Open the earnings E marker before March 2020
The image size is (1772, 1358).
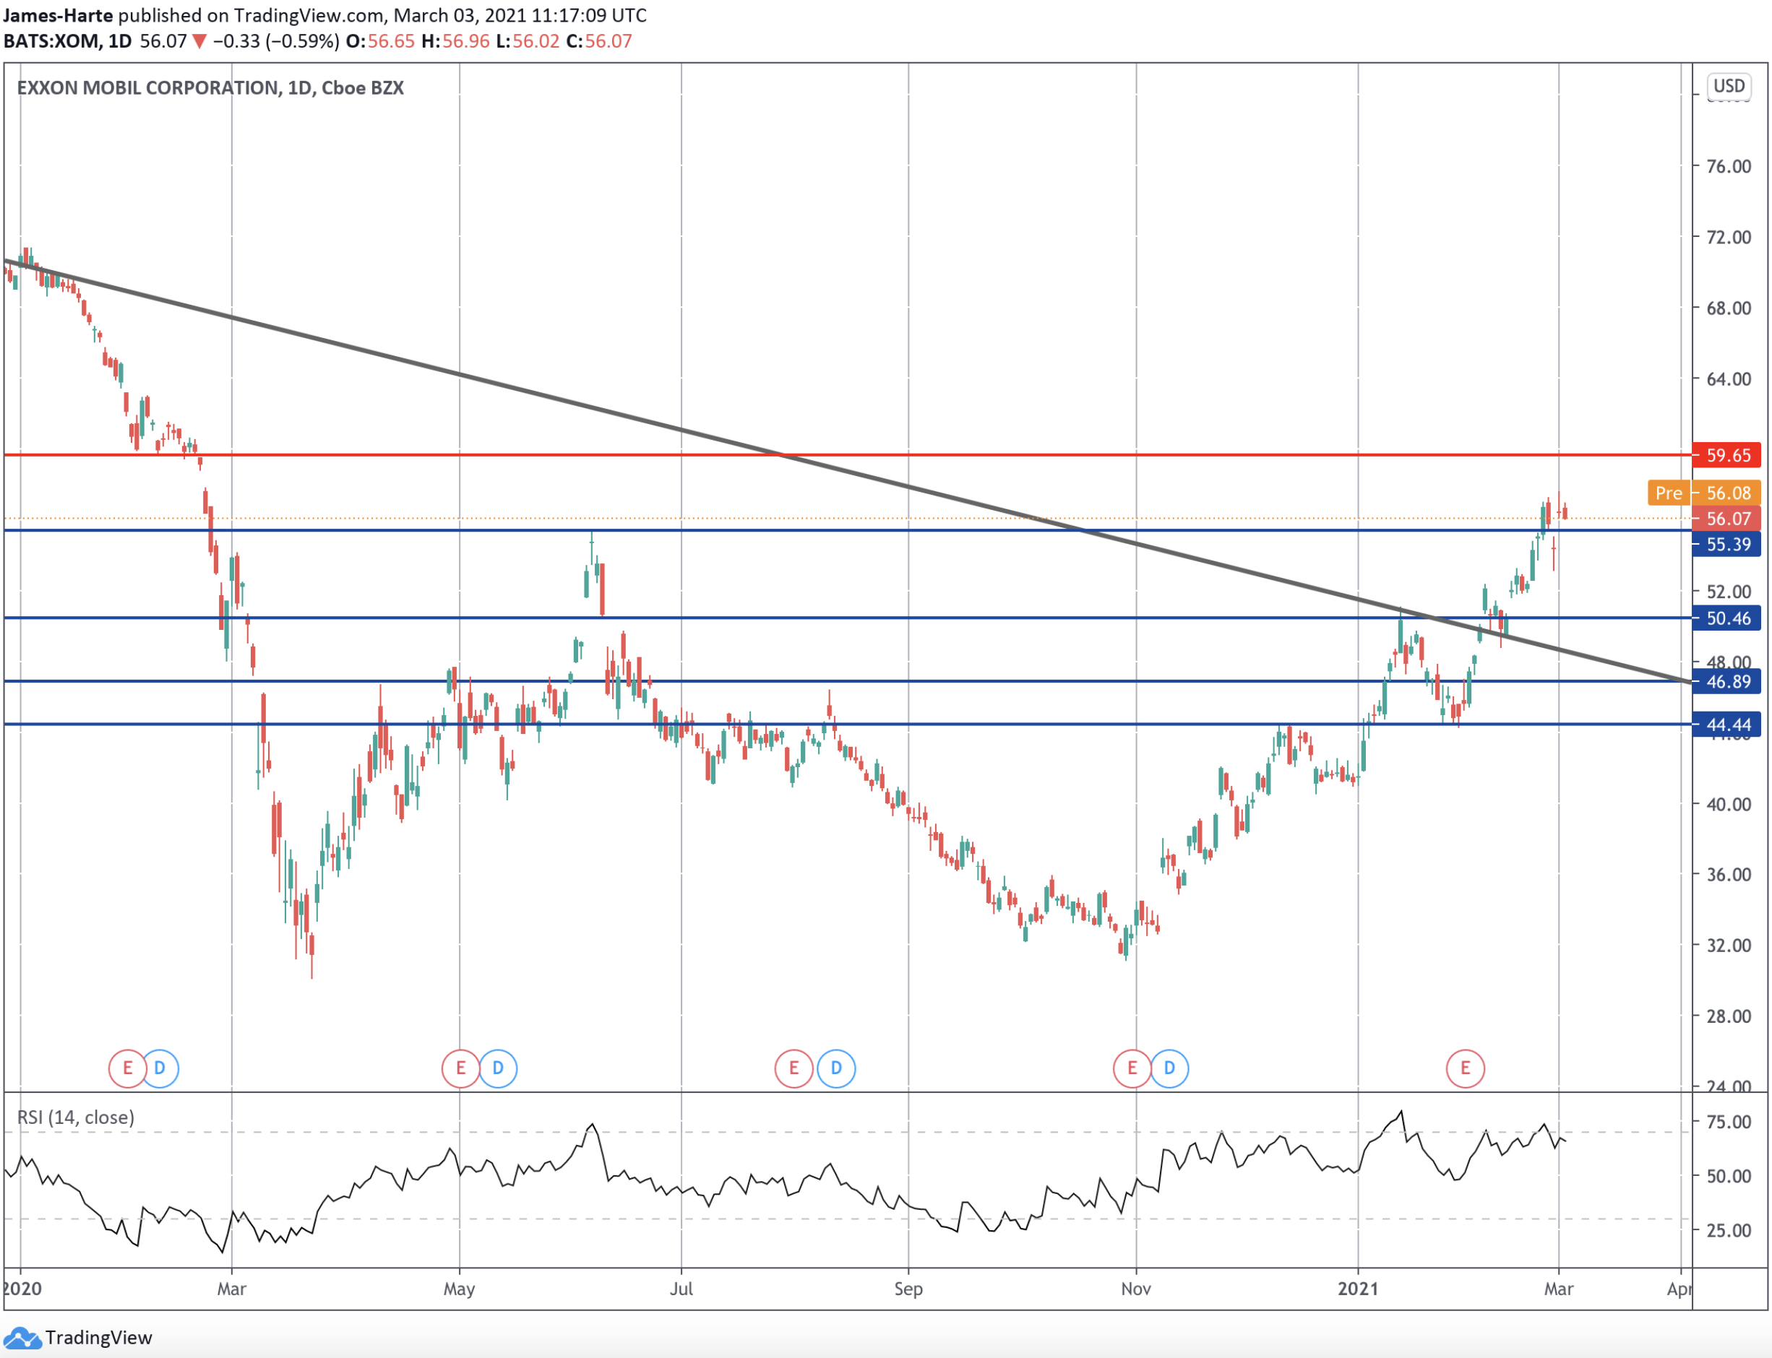tap(127, 1068)
